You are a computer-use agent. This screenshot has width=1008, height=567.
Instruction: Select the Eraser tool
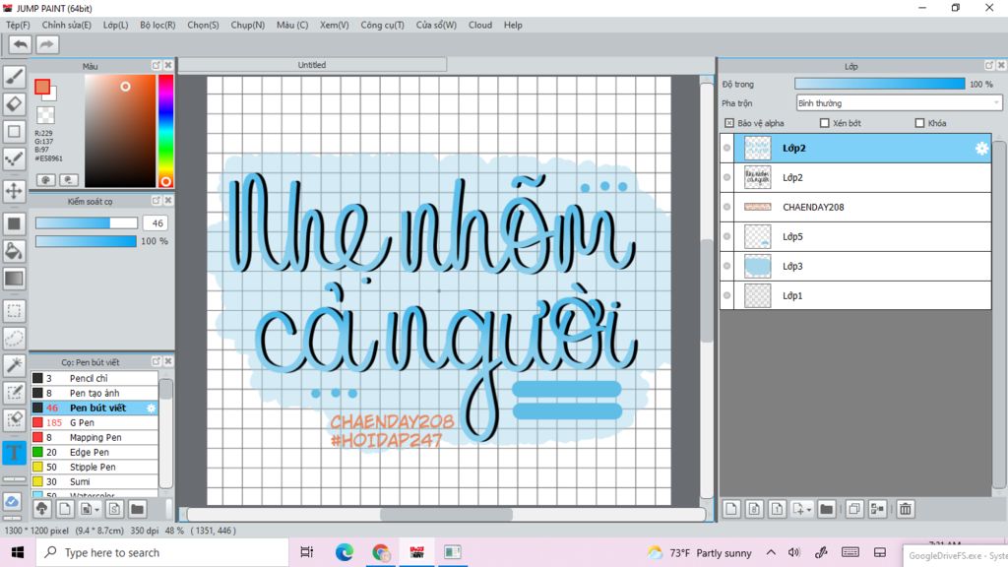tap(14, 103)
